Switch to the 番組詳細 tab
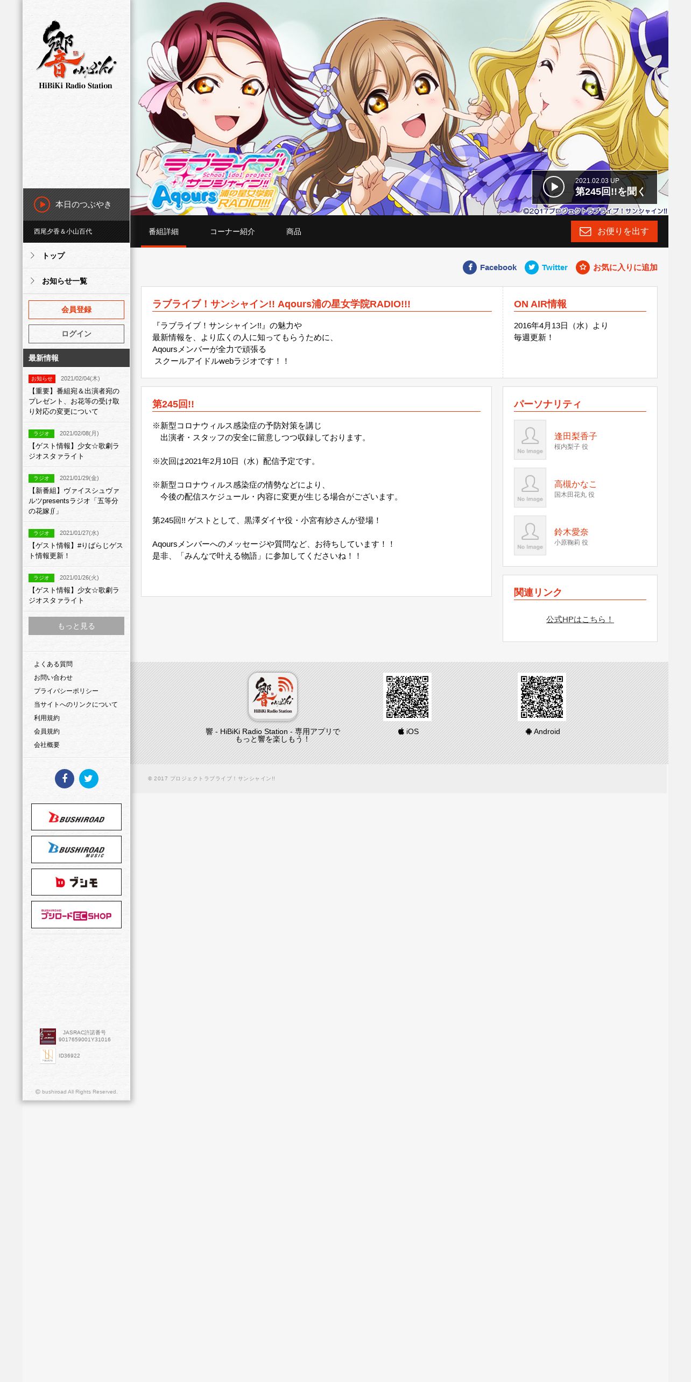 pyautogui.click(x=164, y=231)
